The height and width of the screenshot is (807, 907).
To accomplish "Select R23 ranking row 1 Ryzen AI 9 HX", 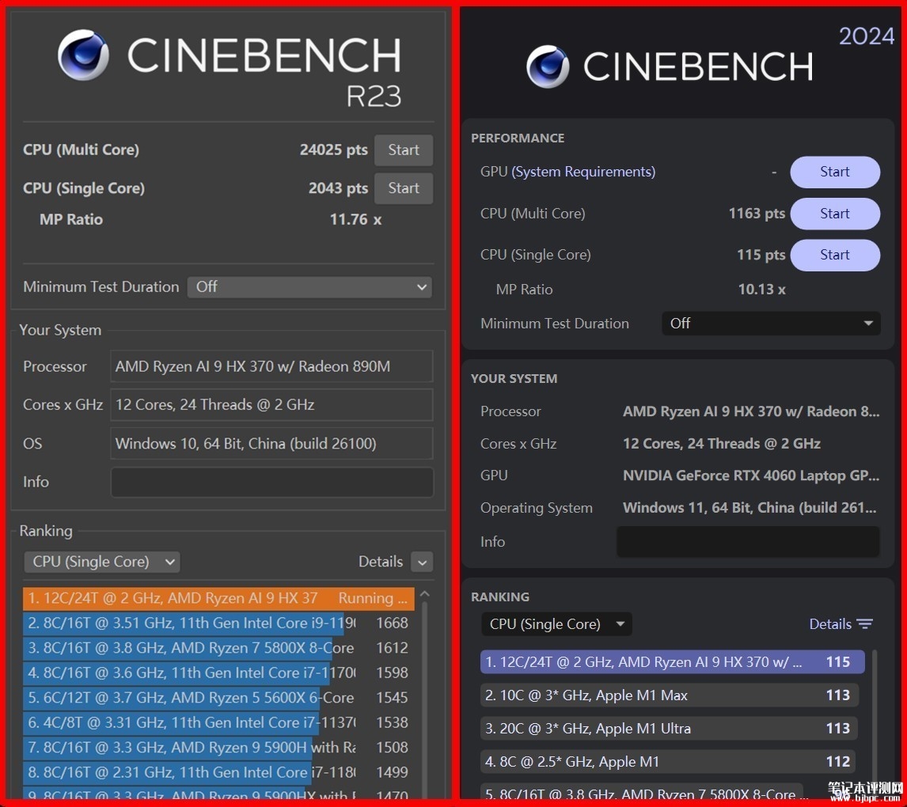I will coord(218,598).
